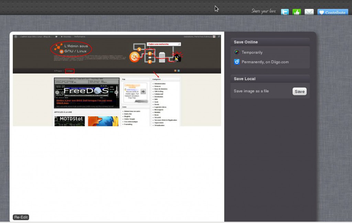Select the highlighted Contact navigation item
This screenshot has height=223, width=352.
[x=70, y=71]
